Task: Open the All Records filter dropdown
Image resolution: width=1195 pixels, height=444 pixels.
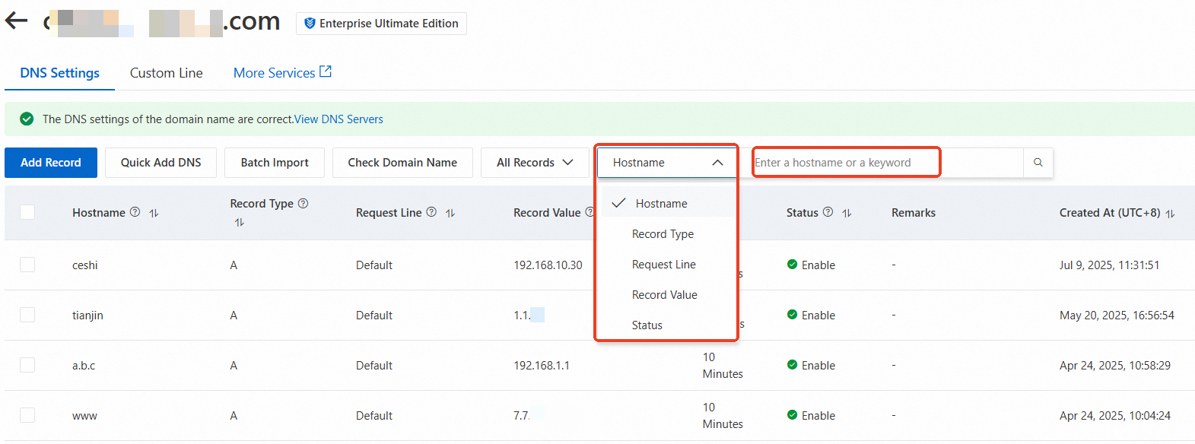Action: (x=535, y=163)
